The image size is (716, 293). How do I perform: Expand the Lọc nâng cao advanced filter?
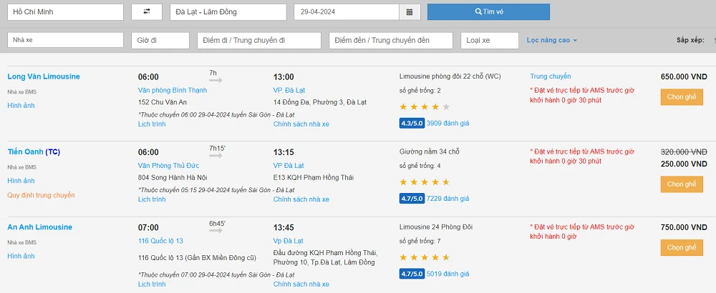pos(551,40)
